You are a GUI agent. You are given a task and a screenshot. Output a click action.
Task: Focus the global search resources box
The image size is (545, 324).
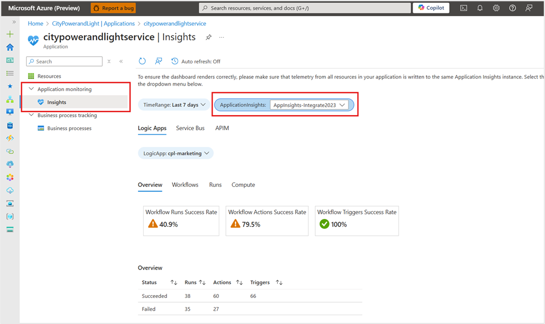click(305, 8)
